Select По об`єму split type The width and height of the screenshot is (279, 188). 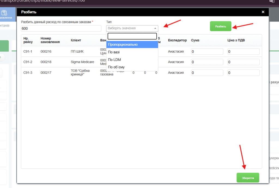(132, 67)
